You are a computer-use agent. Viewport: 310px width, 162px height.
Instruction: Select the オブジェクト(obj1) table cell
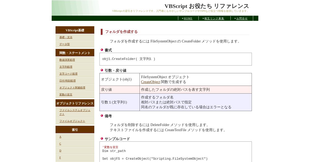(120, 79)
